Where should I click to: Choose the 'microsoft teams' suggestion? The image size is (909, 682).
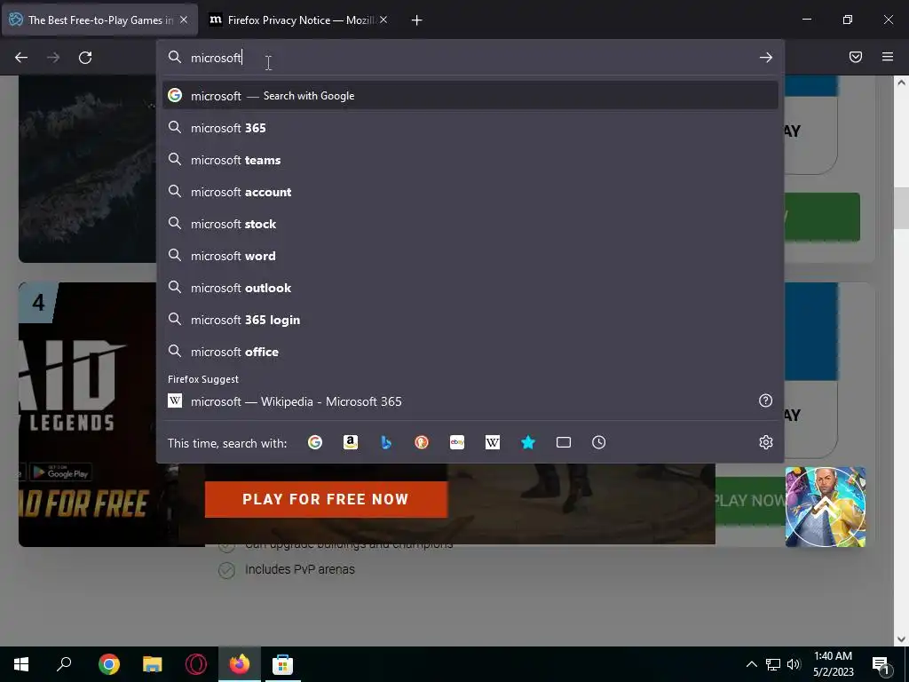pyautogui.click(x=470, y=160)
